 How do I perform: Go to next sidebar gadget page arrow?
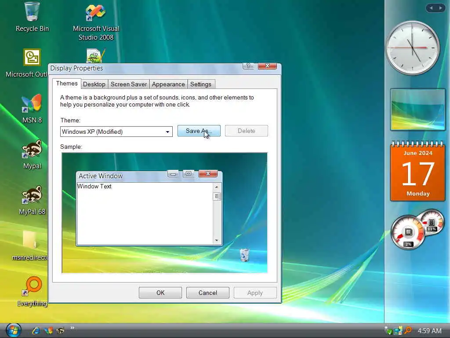click(440, 8)
